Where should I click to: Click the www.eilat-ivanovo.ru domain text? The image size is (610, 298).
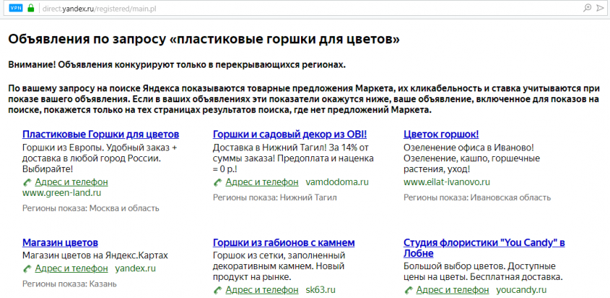(x=447, y=182)
